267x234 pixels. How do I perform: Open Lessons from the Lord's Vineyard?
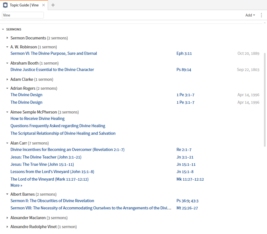pos(52,172)
